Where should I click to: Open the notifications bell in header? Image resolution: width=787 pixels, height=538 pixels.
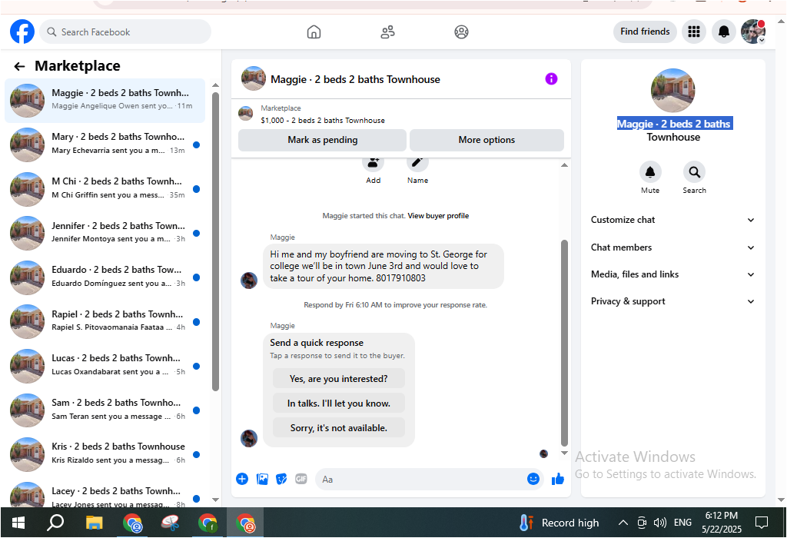pos(724,32)
